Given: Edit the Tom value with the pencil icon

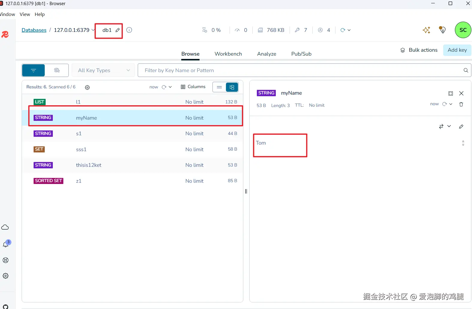Looking at the screenshot, I should pos(461,127).
